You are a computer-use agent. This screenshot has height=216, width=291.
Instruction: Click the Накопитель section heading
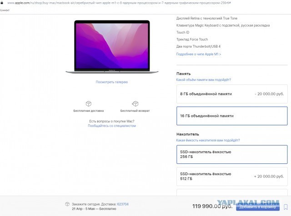[188, 134]
